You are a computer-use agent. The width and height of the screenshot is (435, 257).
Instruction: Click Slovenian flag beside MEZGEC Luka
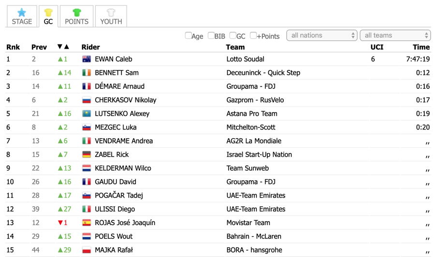pyautogui.click(x=87, y=127)
